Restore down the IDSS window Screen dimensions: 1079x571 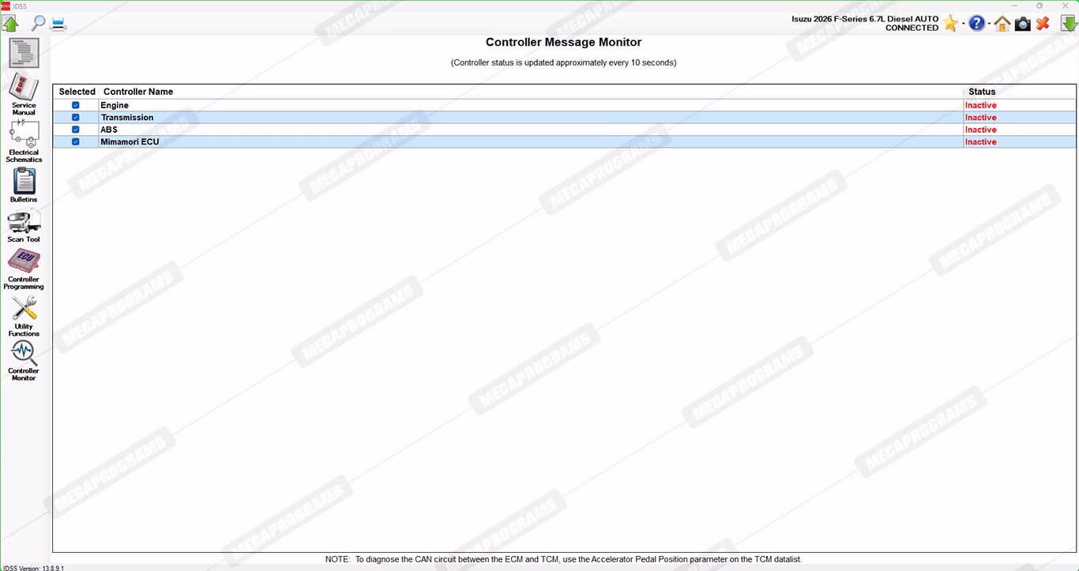click(x=1039, y=6)
